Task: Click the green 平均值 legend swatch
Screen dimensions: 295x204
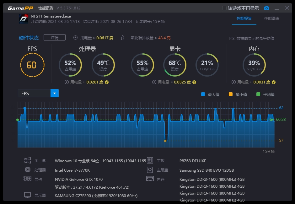Action: point(258,94)
